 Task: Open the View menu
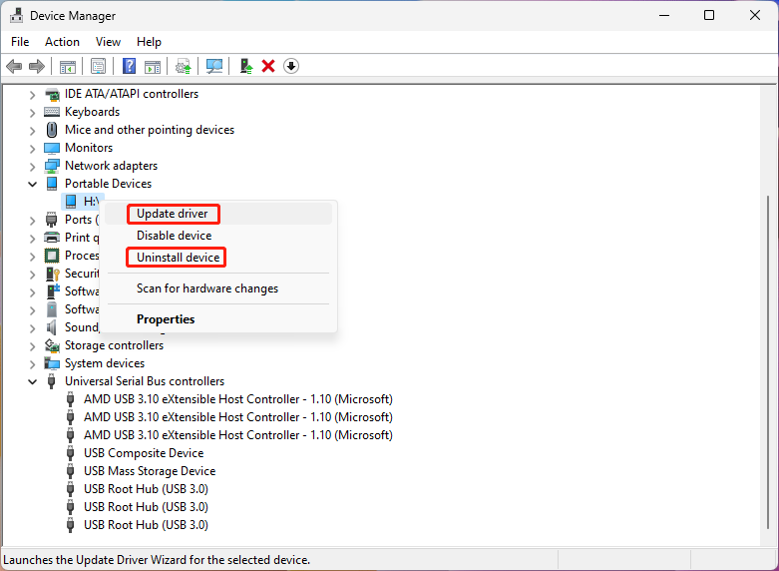[108, 42]
